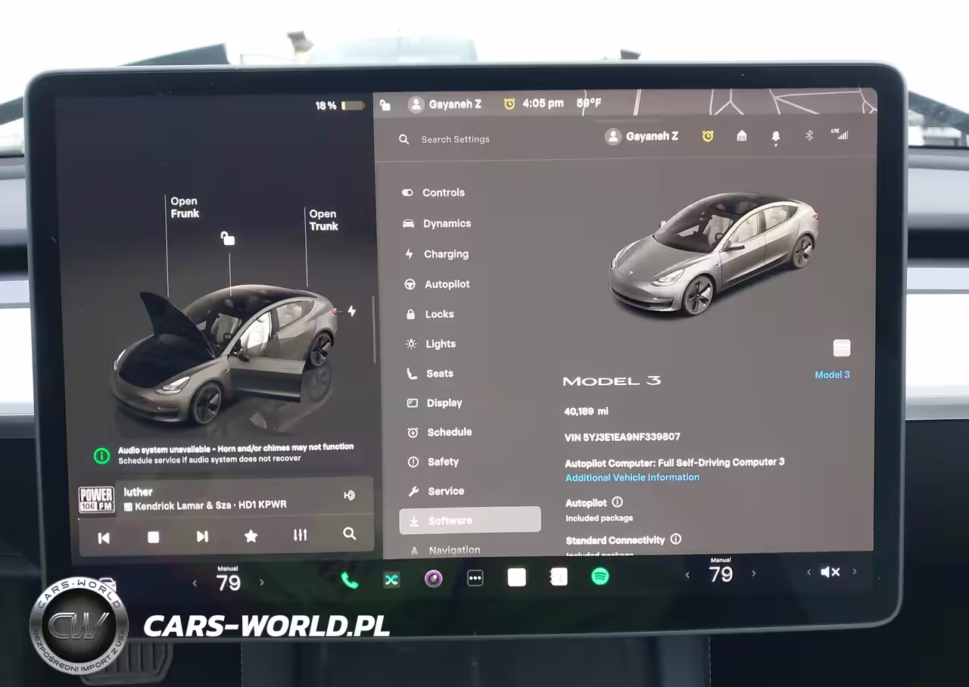Screen dimensions: 969x687
Task: Open notifications bell icon
Action: pyautogui.click(x=775, y=136)
